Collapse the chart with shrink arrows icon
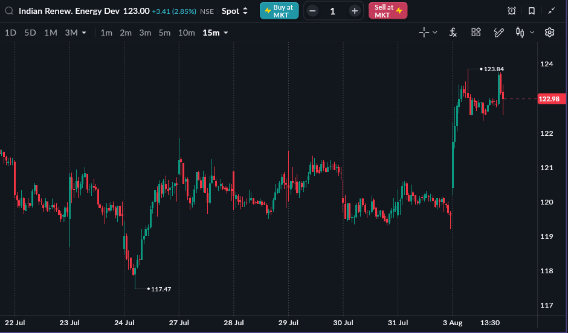568x333 pixels. pyautogui.click(x=551, y=11)
